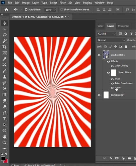Click the Link layers icon
Image resolution: width=136 pixels, height=166 pixels.
[x=105, y=158]
